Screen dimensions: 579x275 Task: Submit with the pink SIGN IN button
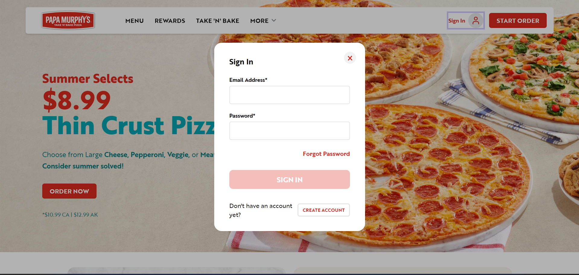click(290, 180)
